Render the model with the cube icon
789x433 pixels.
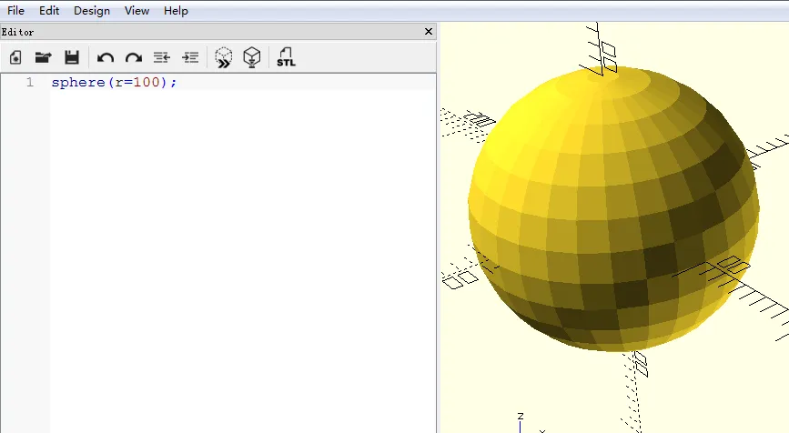(251, 57)
